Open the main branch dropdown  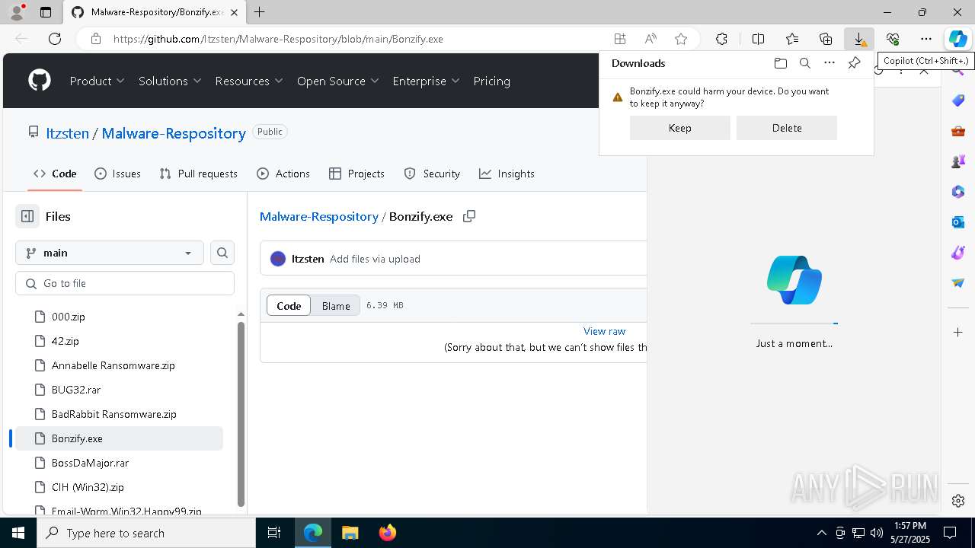110,253
